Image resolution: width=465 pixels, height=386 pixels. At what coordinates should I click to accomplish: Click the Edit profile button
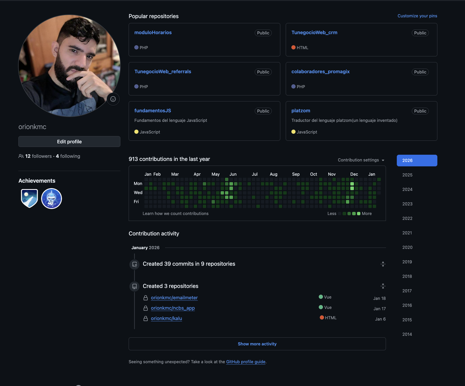[x=69, y=142]
